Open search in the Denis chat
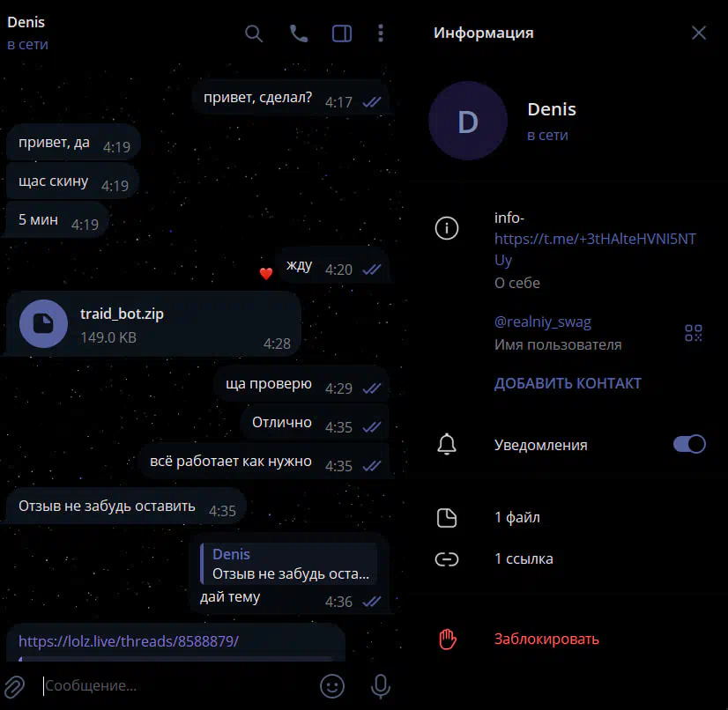Screen dimensions: 728x710 254,33
